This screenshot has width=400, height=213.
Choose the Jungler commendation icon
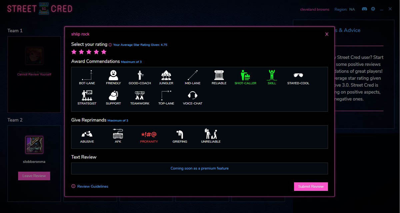[166, 76]
